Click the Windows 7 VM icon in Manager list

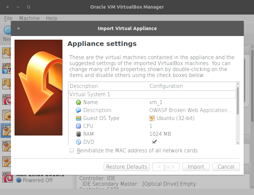coord(7,68)
